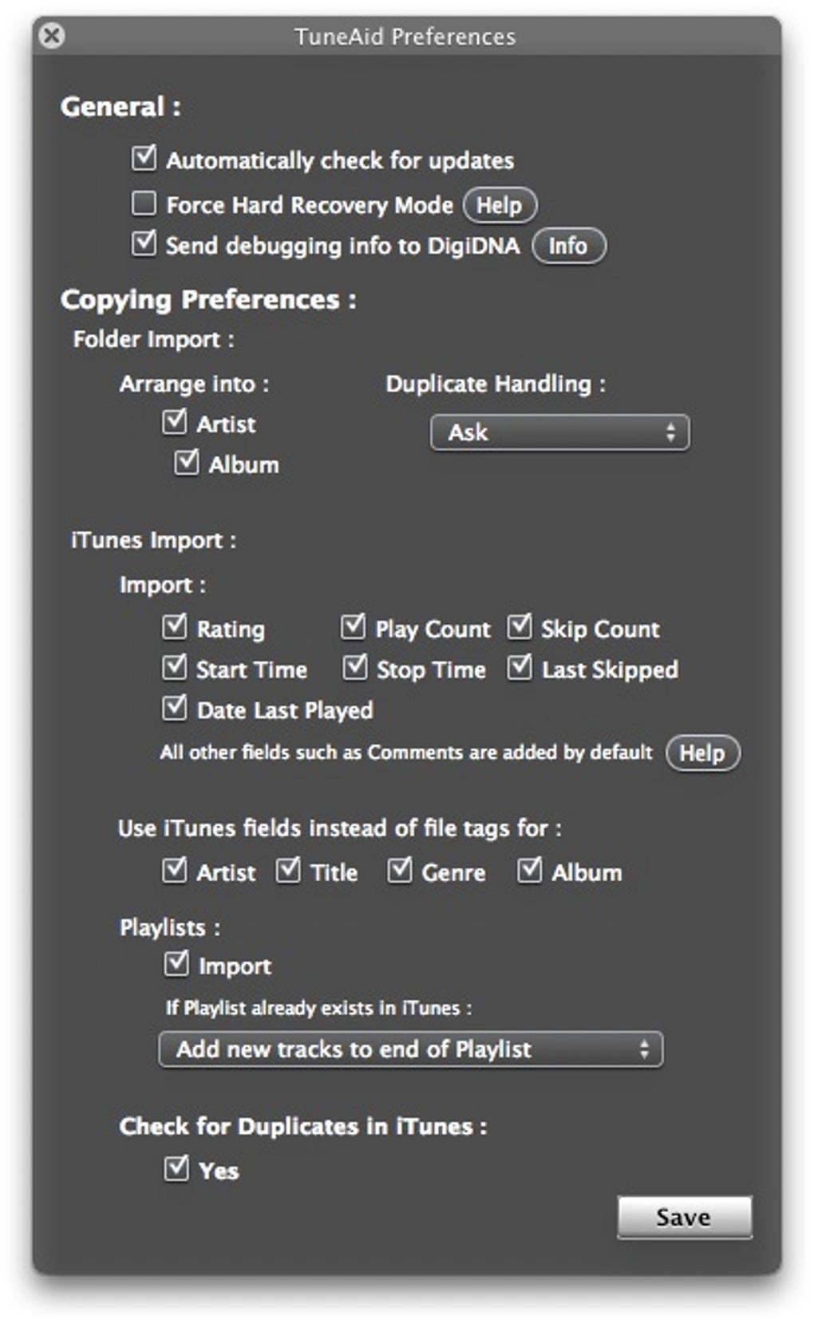Open Help about default imported fields
This screenshot has height=1323, width=814.
(x=702, y=753)
